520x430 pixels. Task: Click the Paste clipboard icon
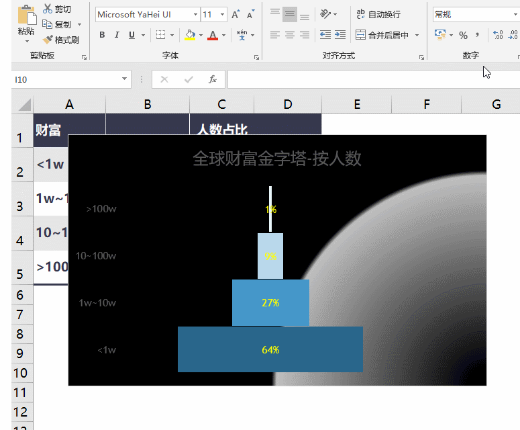pos(27,15)
